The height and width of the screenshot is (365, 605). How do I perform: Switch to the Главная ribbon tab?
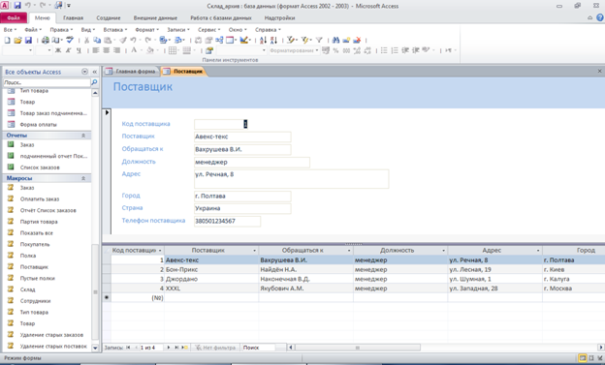(x=74, y=17)
